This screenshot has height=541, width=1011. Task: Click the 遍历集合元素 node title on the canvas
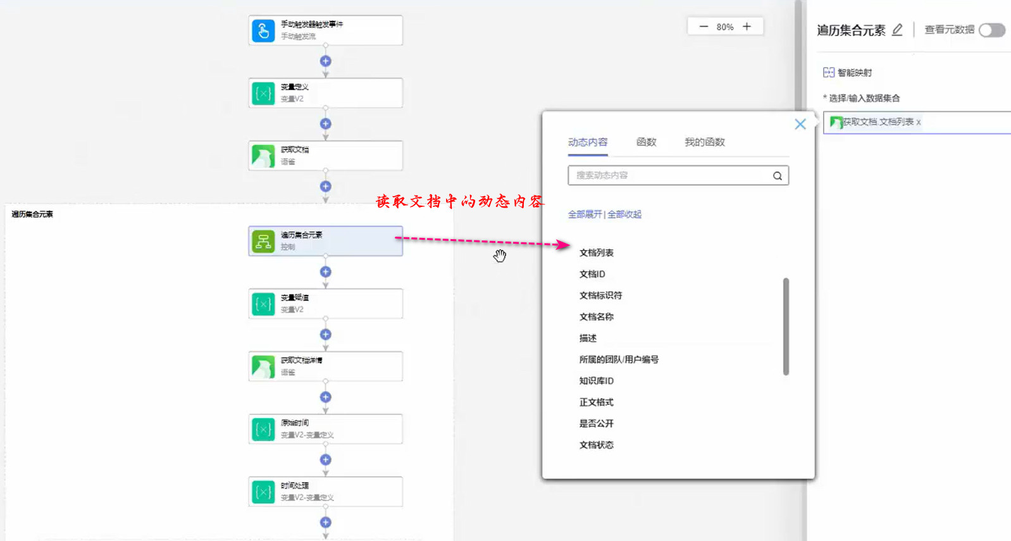(x=302, y=235)
